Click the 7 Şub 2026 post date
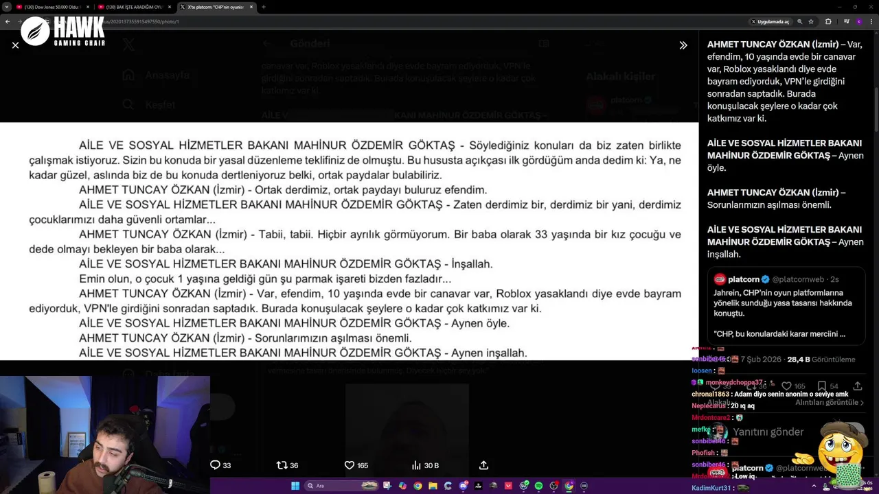 [760, 359]
